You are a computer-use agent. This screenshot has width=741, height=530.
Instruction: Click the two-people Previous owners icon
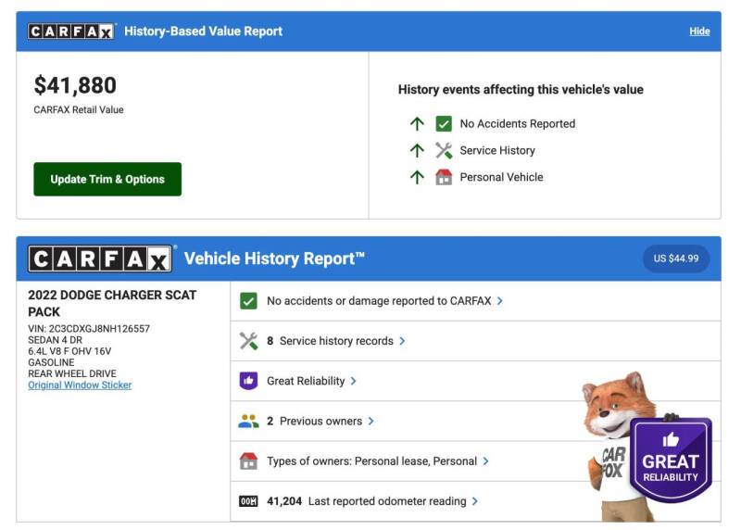click(x=248, y=421)
